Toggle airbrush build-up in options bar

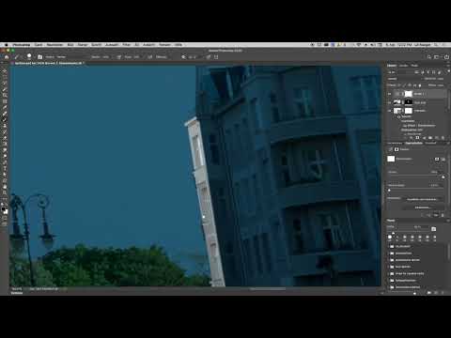pyautogui.click(x=150, y=57)
